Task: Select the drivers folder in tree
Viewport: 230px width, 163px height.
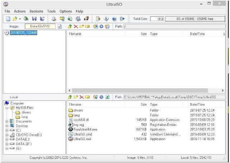Action: pyautogui.click(x=26, y=112)
